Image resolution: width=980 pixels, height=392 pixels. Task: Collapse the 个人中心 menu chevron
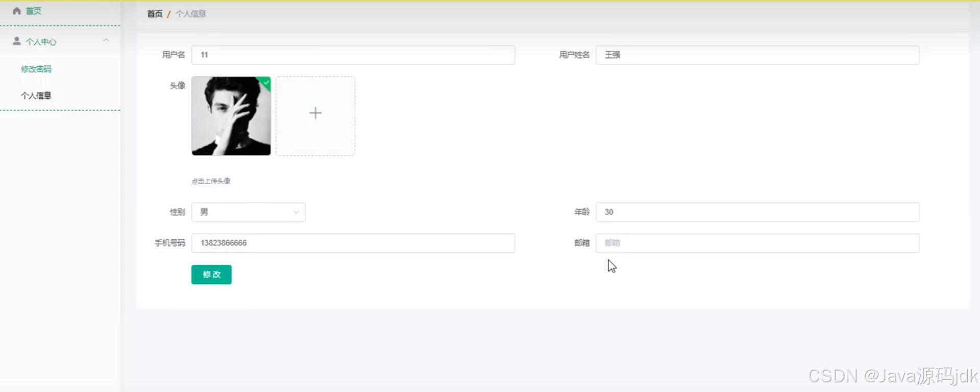(x=106, y=40)
